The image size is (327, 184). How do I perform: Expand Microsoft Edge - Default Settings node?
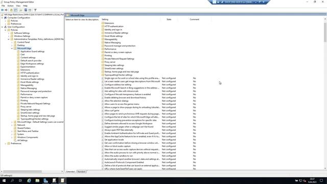(12, 122)
